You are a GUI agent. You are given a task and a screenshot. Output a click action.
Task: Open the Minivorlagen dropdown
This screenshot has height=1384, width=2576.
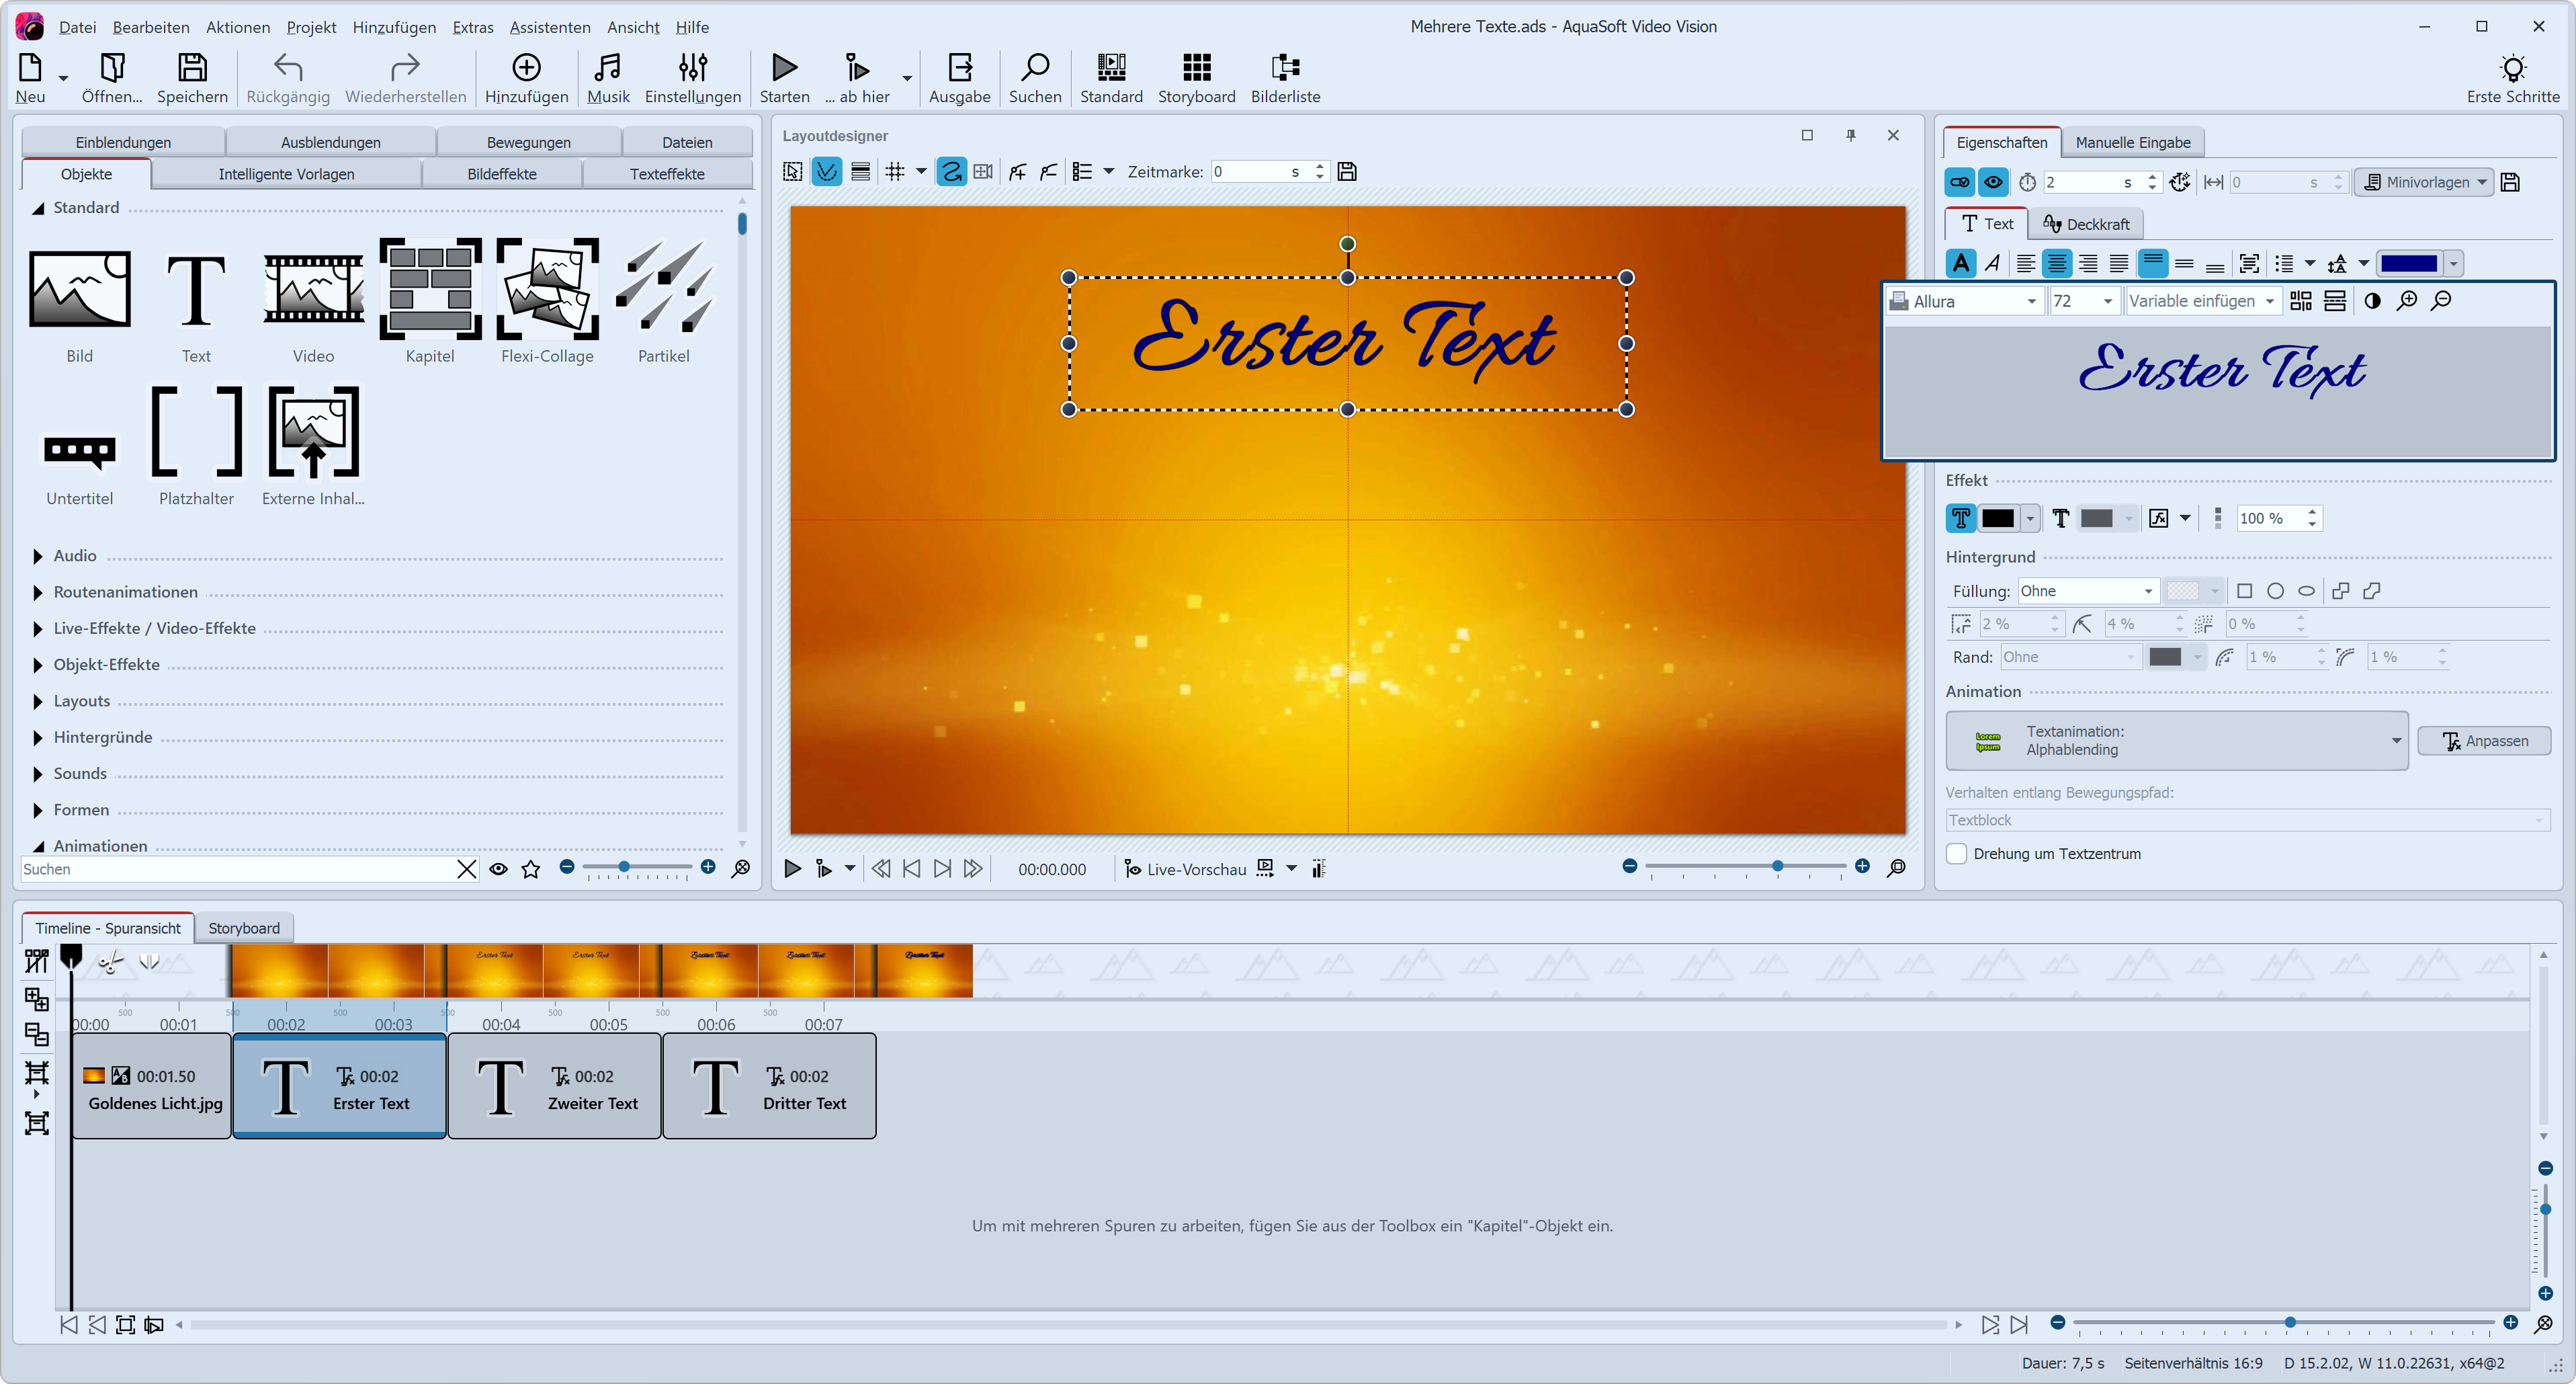point(2424,182)
